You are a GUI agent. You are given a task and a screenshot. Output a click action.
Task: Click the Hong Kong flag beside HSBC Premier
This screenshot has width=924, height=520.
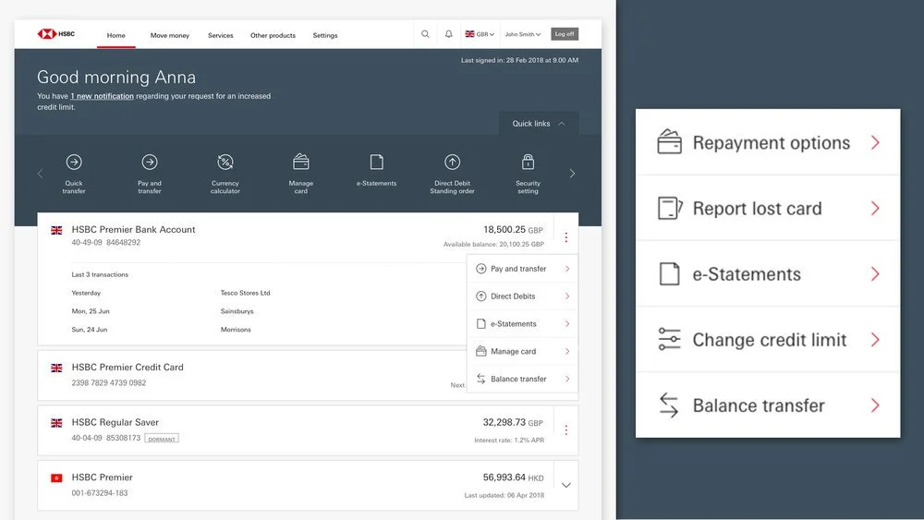coord(56,478)
